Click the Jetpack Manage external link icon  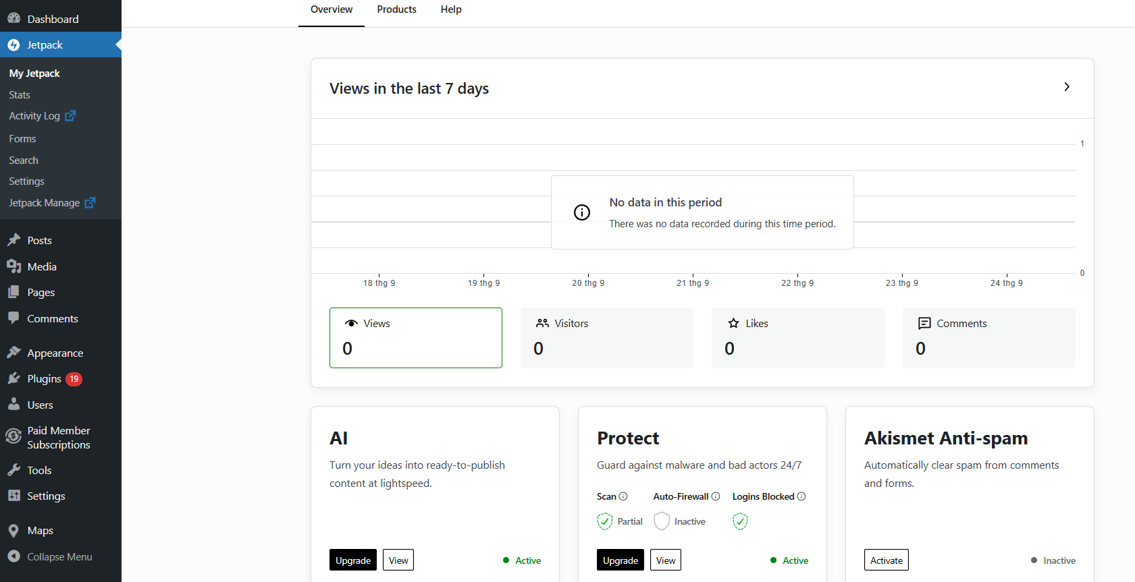pos(90,202)
